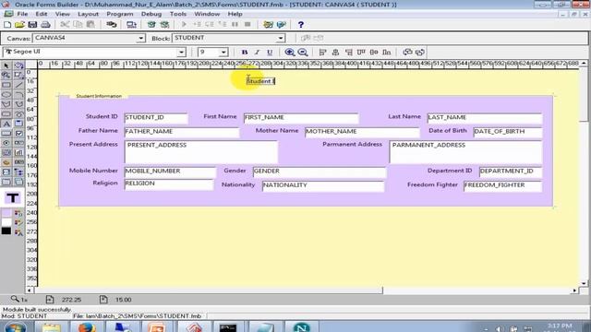Open the Segoe UI font dropdown
This screenshot has height=332, width=591.
pyautogui.click(x=94, y=52)
